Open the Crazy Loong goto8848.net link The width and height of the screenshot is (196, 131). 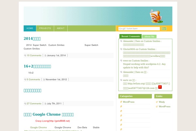point(53,121)
